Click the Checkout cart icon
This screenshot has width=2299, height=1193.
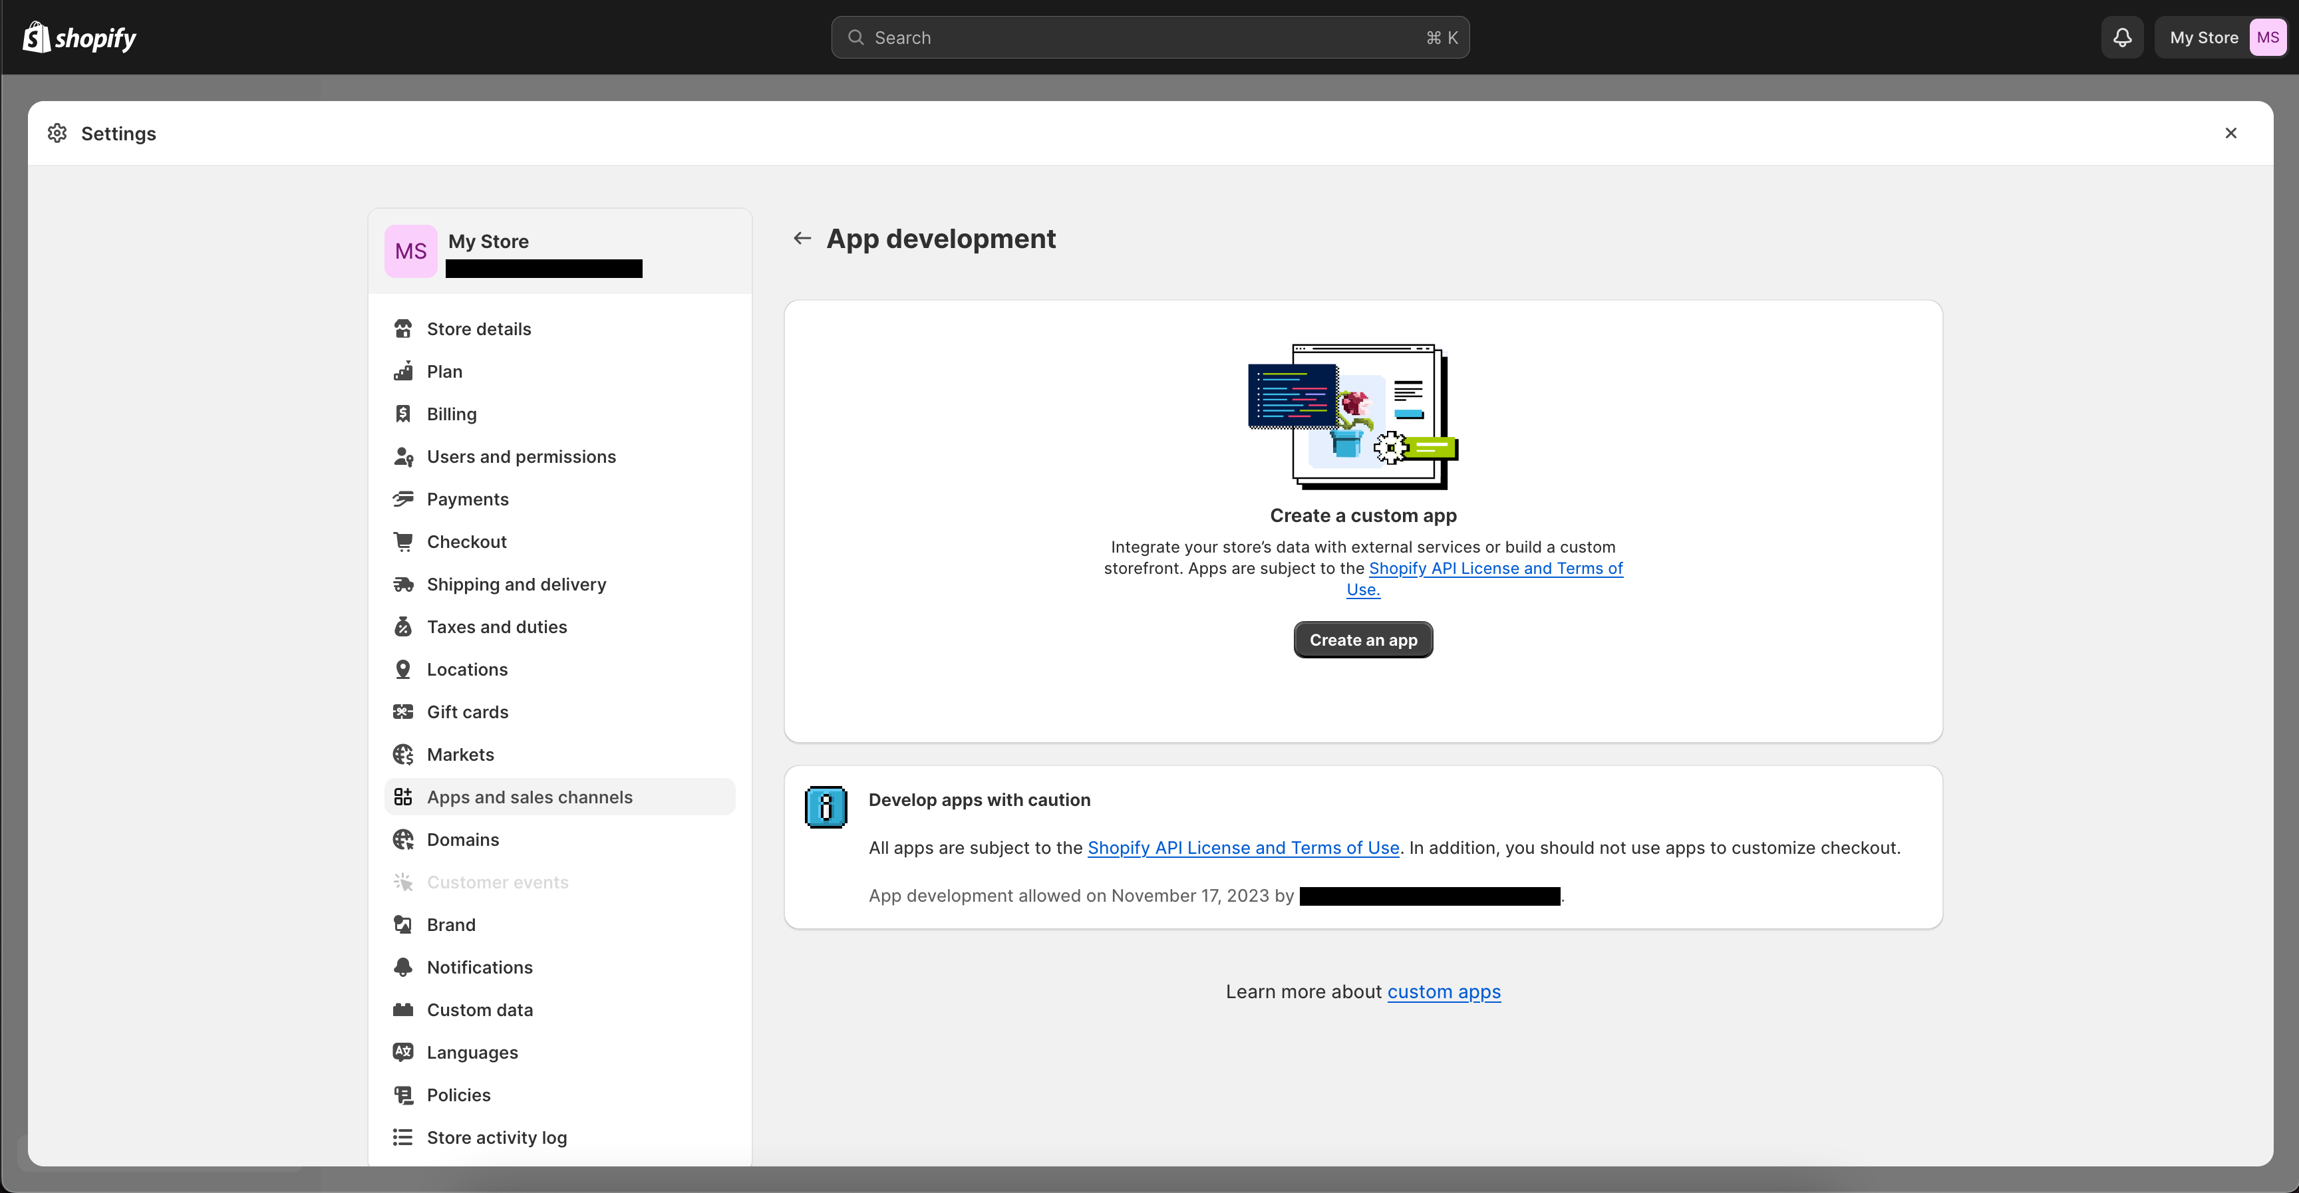coord(404,541)
